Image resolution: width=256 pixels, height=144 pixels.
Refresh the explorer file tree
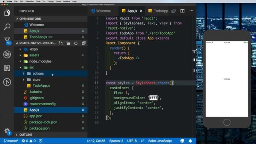(x=76, y=43)
